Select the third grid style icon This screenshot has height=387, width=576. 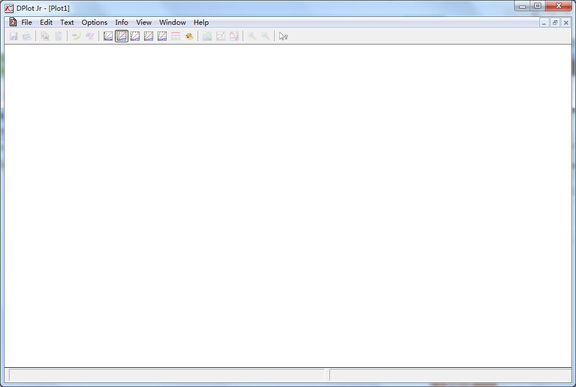[135, 36]
